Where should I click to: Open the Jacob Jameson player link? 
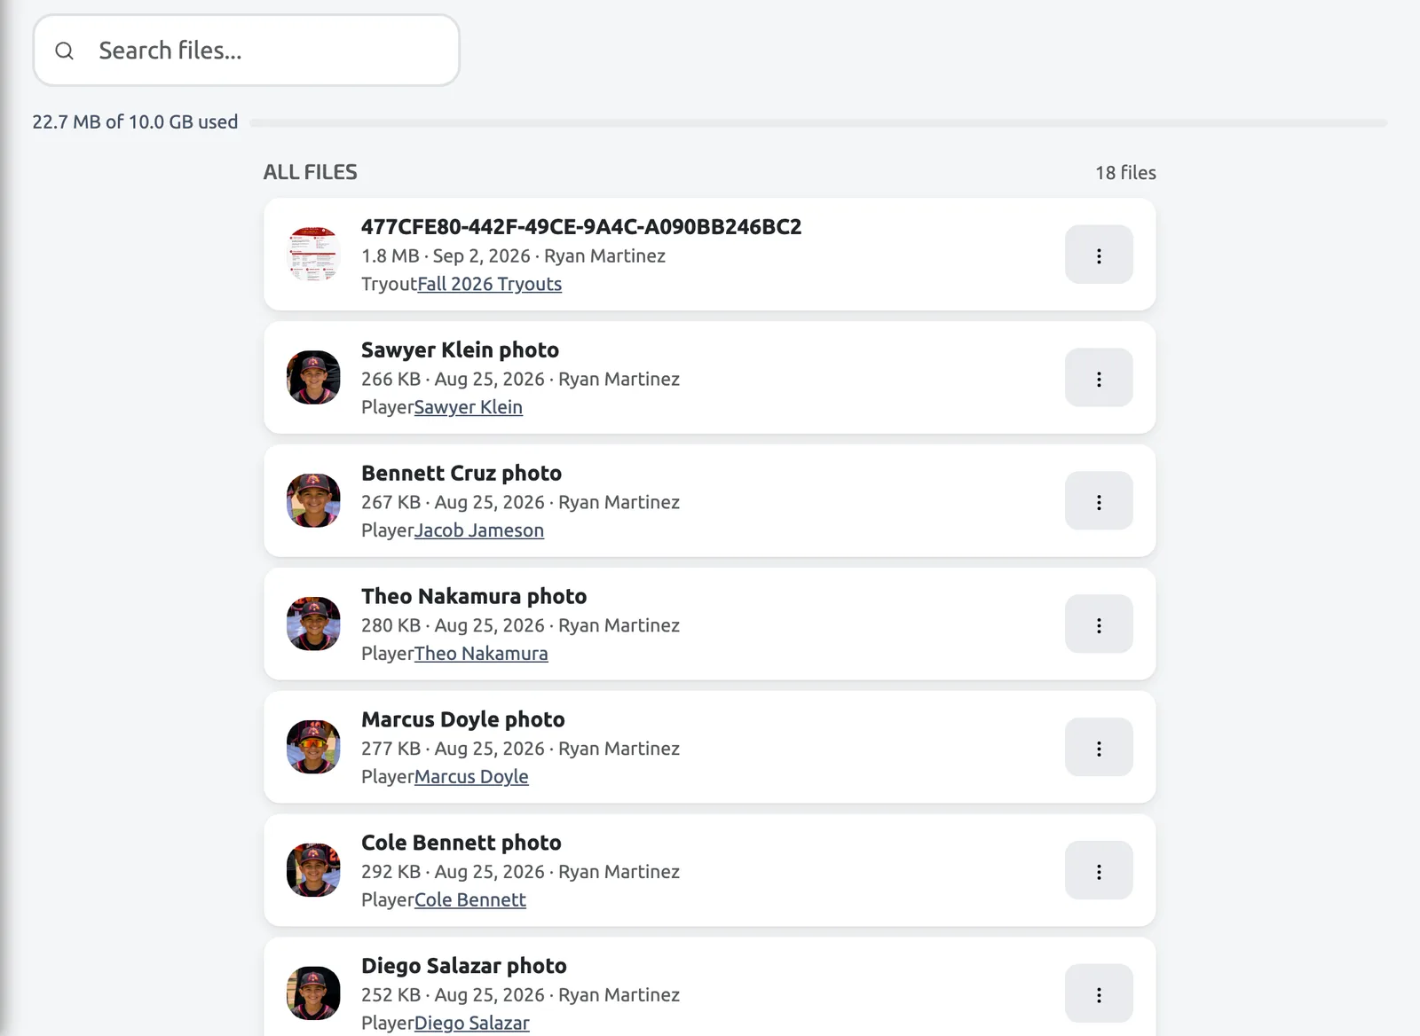[x=479, y=530]
